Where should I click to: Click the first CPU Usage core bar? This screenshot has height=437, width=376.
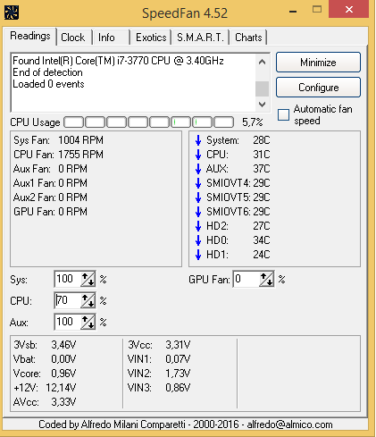74,122
